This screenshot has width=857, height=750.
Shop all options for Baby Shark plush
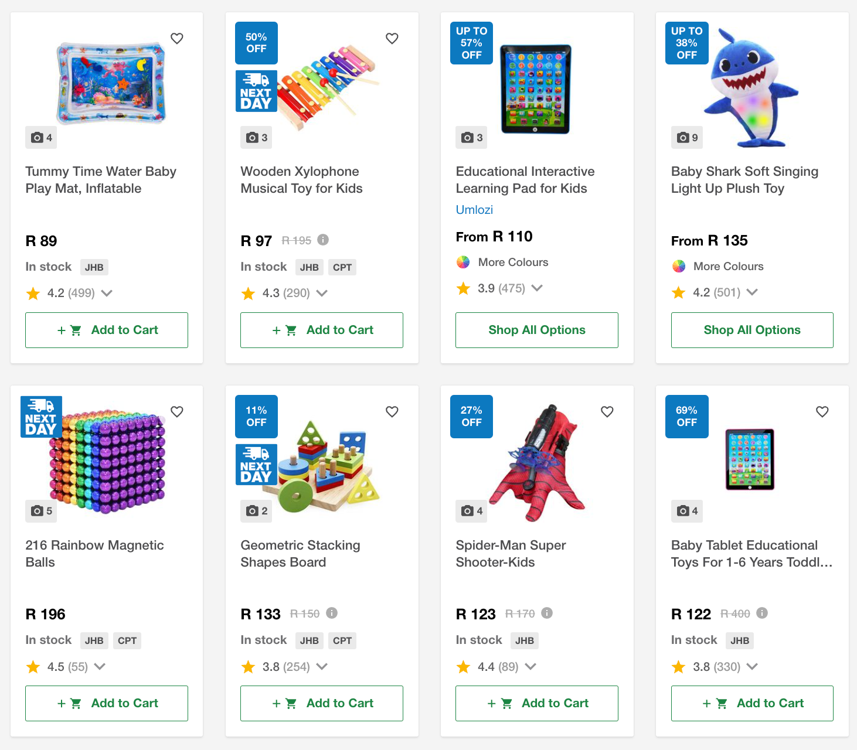[752, 330]
